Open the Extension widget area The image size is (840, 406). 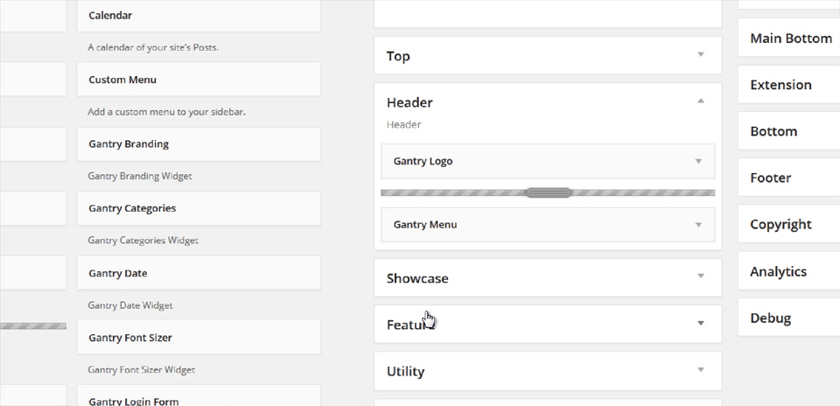pos(789,85)
